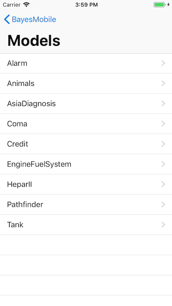Tap the chevron on the Coma row

click(x=163, y=124)
